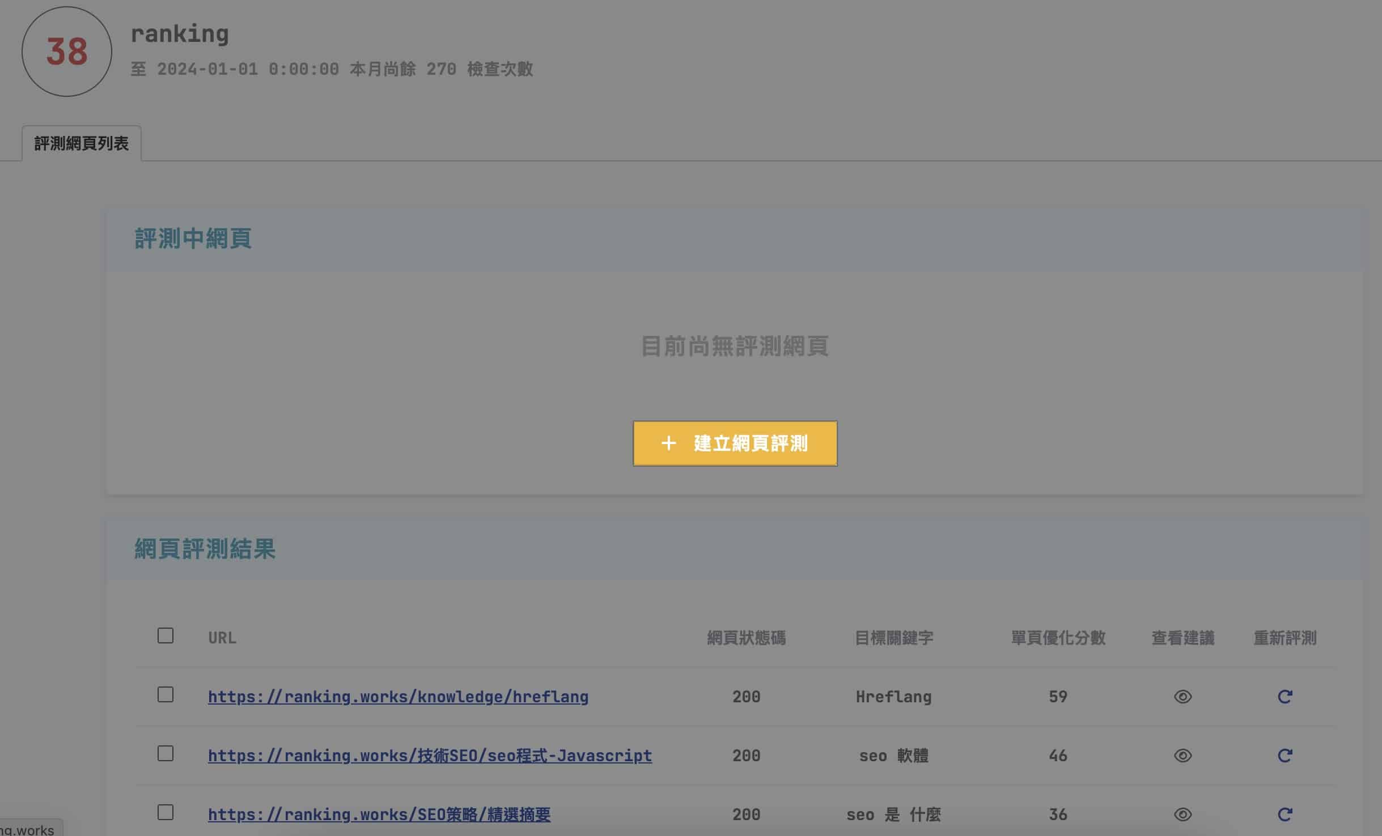The width and height of the screenshot is (1382, 836).
Task: Re-evaluate the 精選摘要 page
Action: [1285, 814]
